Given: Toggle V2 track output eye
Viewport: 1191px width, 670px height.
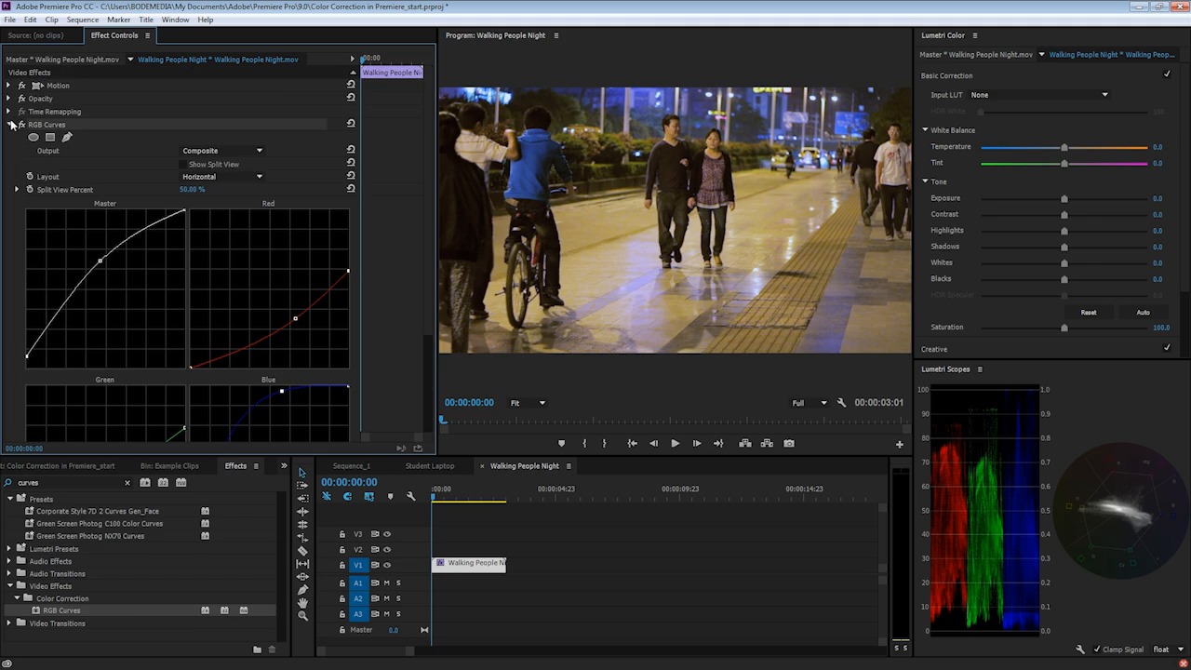Looking at the screenshot, I should point(387,549).
